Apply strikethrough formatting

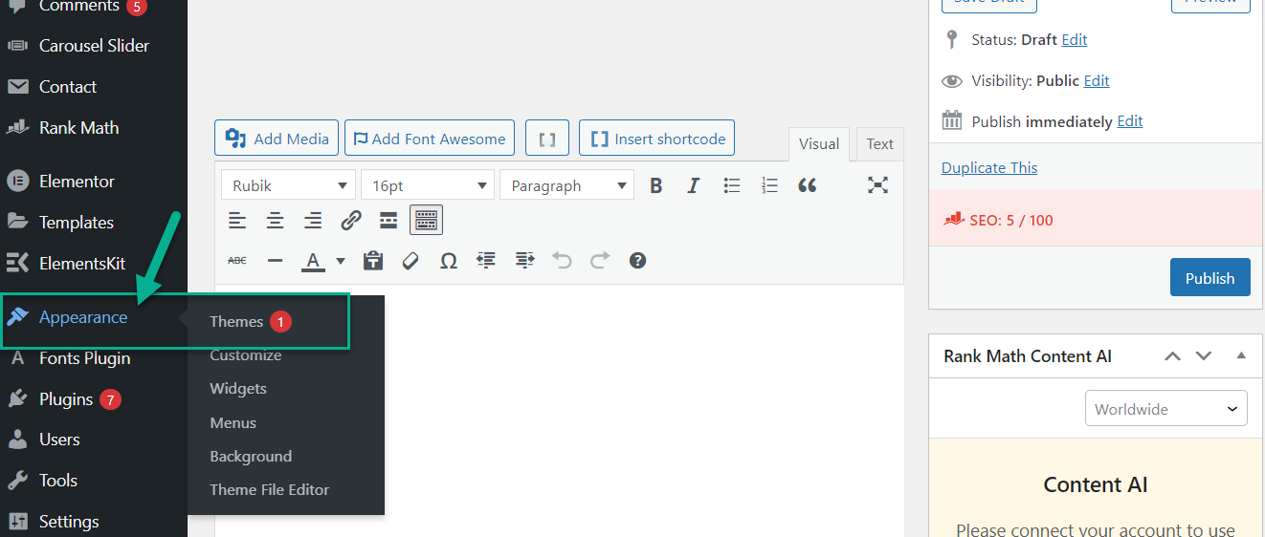point(237,260)
